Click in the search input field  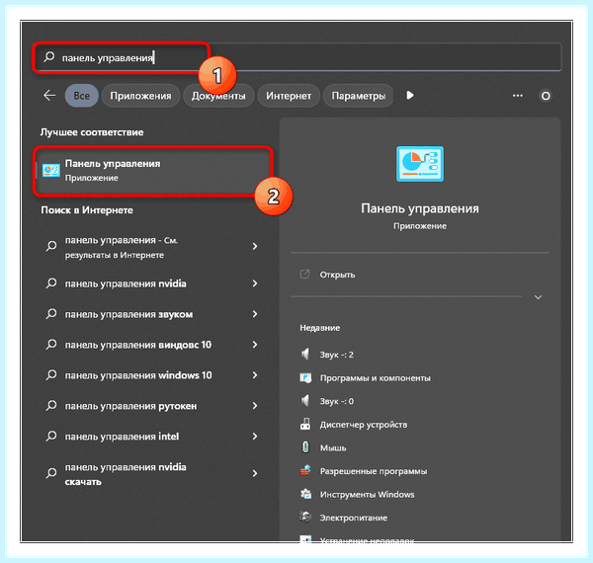(296, 57)
